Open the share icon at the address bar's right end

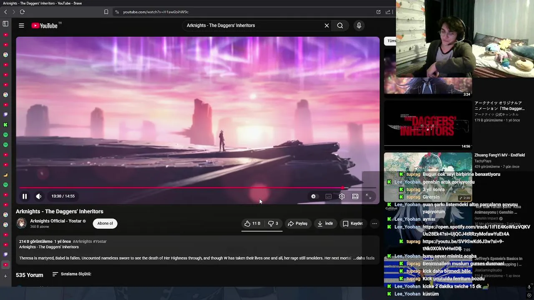click(388, 12)
